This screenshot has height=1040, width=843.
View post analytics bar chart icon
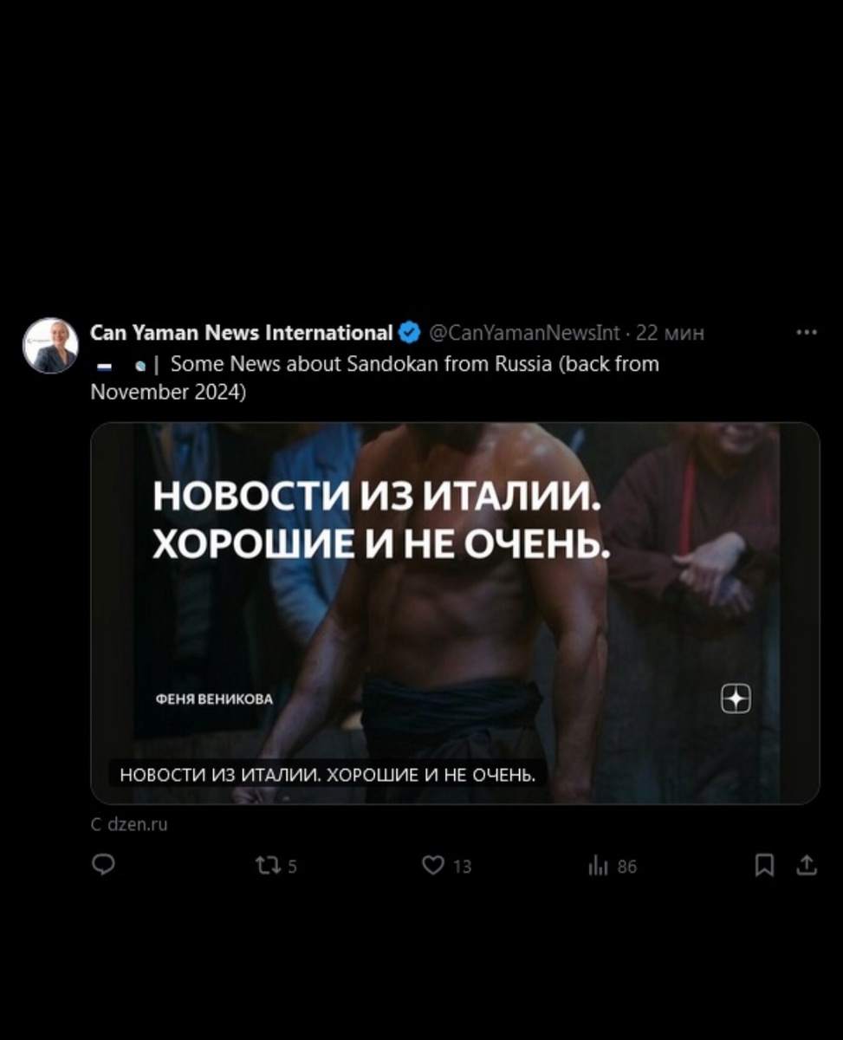click(x=612, y=865)
